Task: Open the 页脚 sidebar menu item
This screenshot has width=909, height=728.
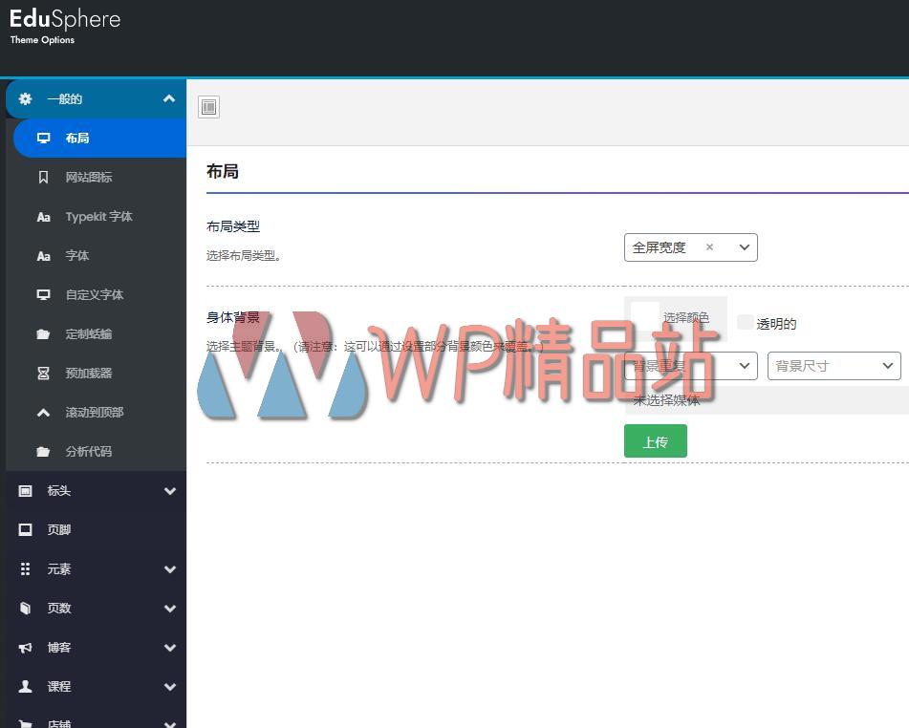Action: point(59,529)
